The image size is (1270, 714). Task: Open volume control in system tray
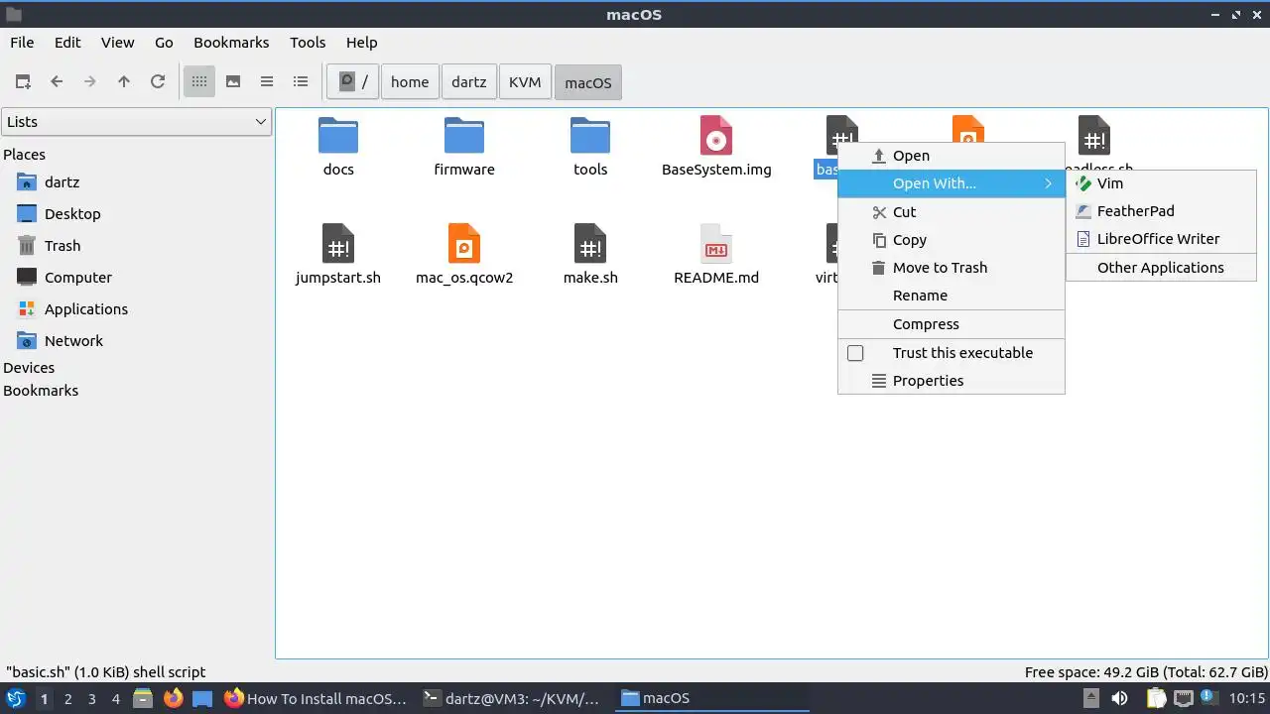[1120, 698]
